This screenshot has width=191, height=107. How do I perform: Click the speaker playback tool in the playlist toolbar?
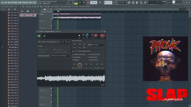point(49,7)
